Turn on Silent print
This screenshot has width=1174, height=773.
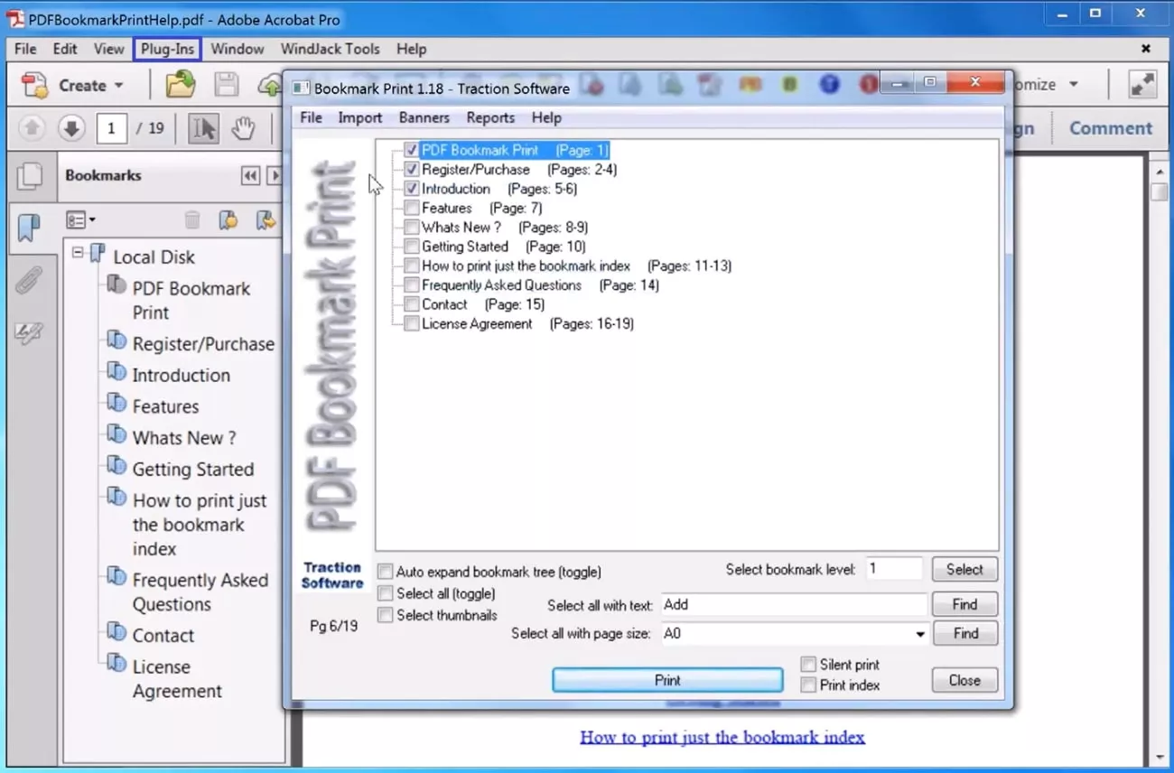pyautogui.click(x=808, y=665)
